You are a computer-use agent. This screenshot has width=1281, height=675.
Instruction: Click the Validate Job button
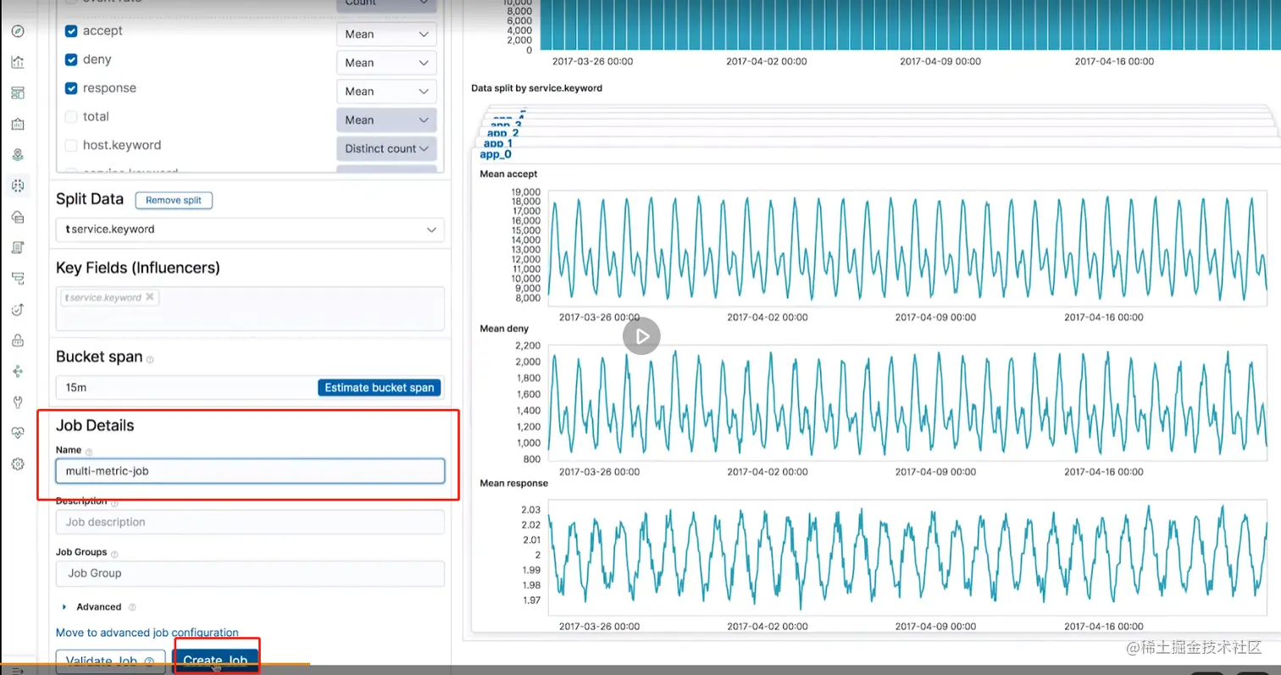pos(110,661)
